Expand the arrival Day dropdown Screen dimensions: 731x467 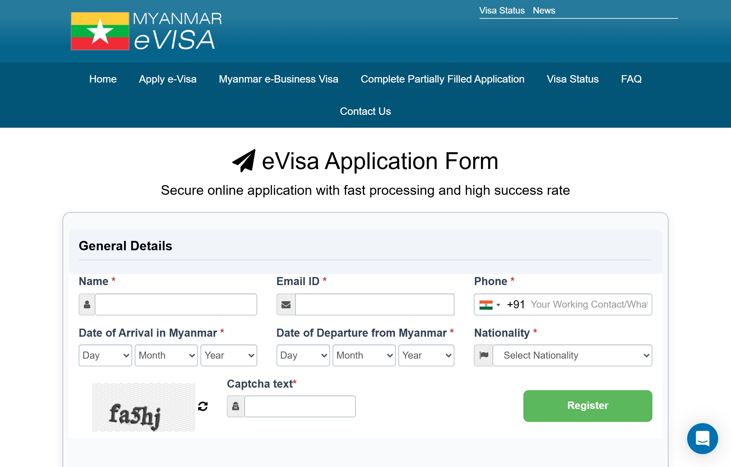[x=105, y=355]
